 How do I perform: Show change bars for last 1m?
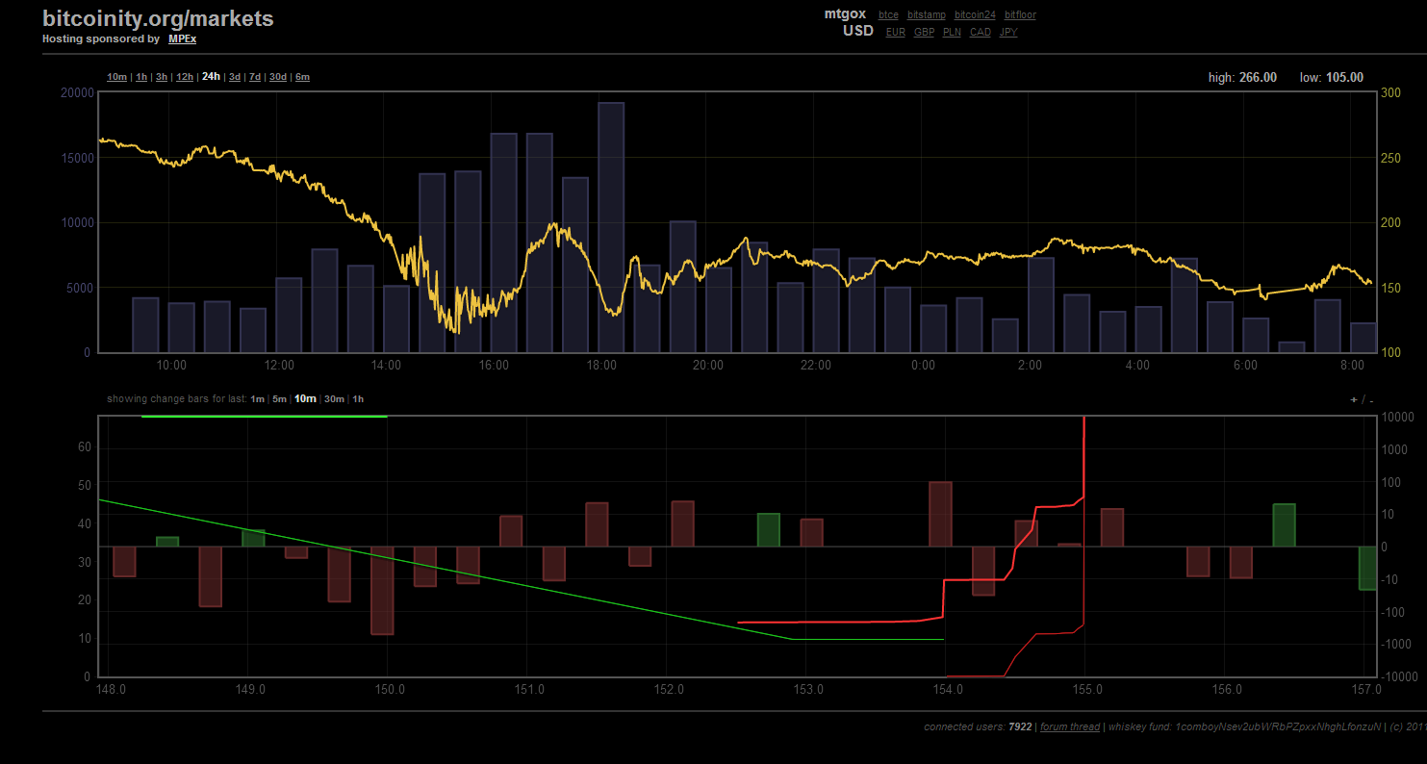pos(256,398)
